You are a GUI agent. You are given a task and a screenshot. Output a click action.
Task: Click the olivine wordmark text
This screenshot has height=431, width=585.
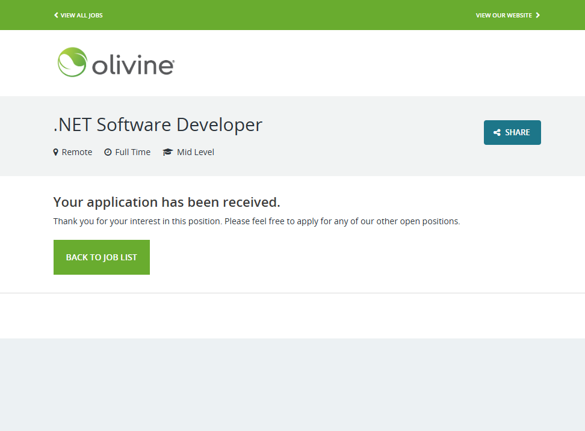tap(133, 66)
